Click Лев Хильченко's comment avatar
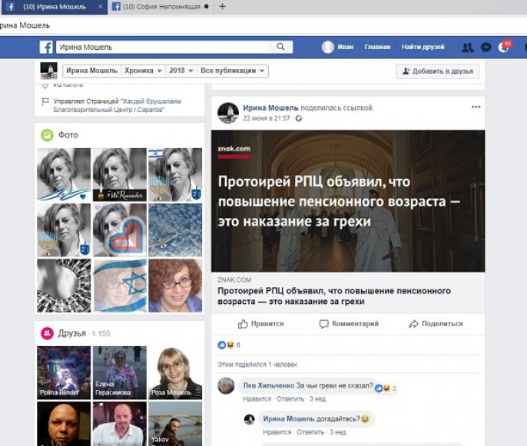The image size is (527, 446). [x=226, y=385]
